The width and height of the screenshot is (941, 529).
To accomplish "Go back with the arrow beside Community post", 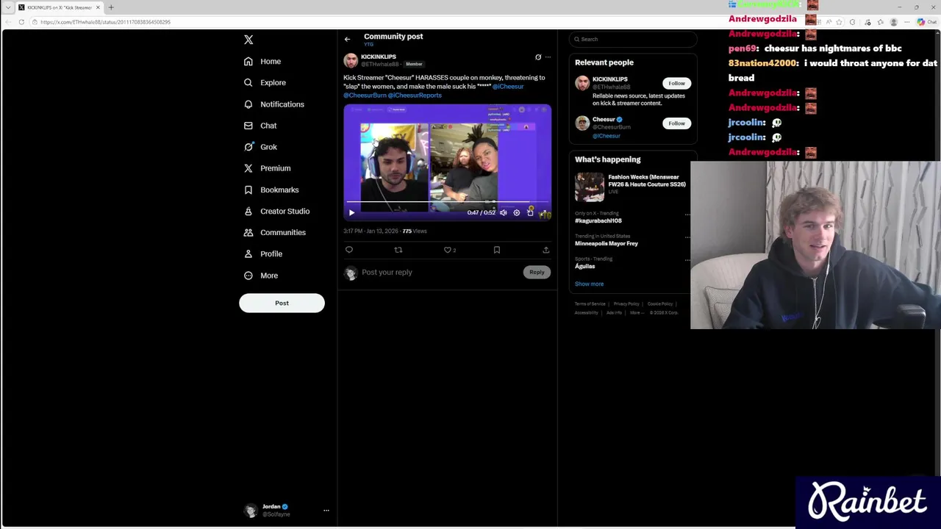I will click(347, 39).
